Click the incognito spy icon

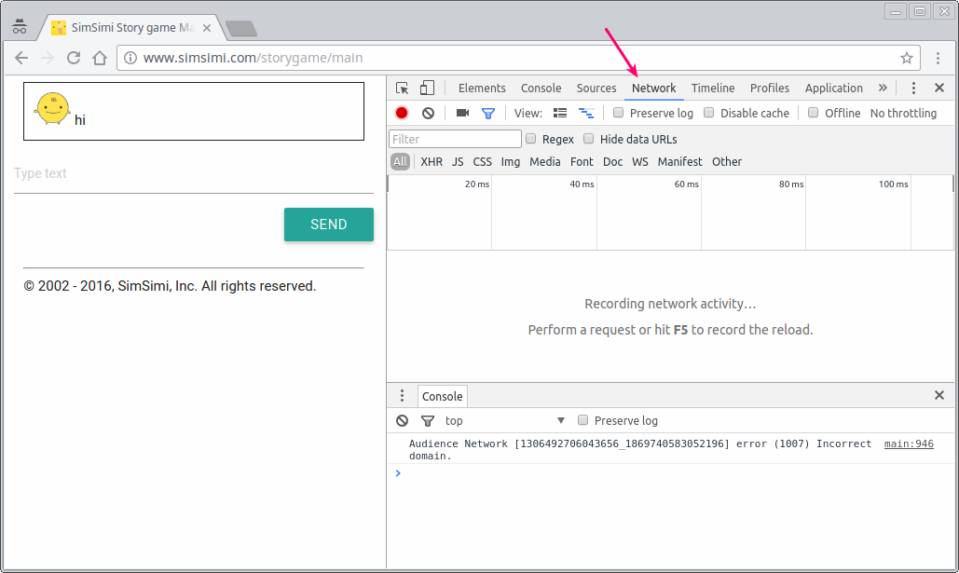coord(20,26)
